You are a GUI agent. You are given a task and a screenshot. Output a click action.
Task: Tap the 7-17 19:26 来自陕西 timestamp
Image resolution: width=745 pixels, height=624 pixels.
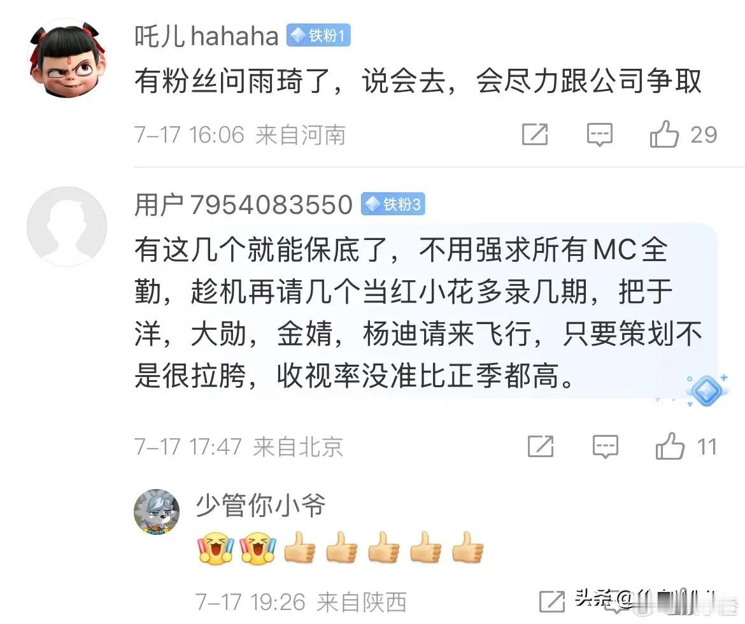(x=301, y=602)
